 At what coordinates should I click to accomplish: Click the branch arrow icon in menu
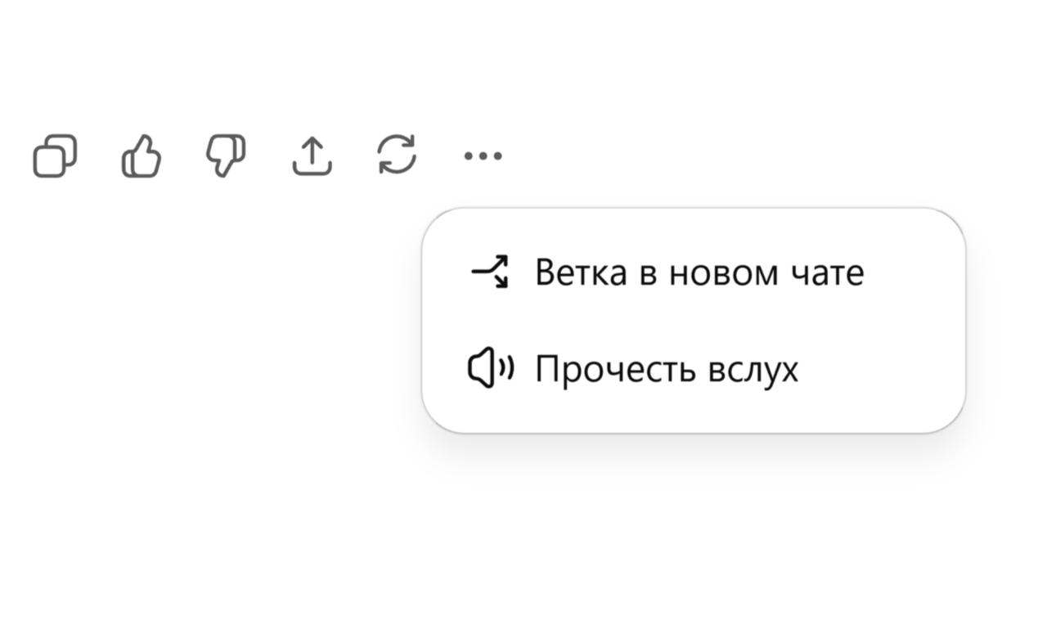click(x=490, y=272)
